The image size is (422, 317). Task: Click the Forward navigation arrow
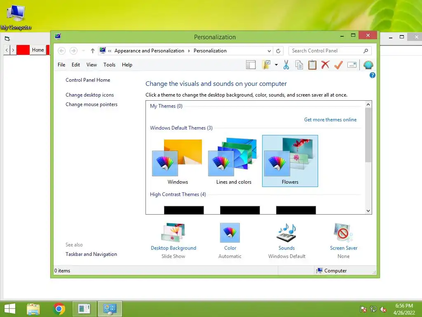point(73,51)
